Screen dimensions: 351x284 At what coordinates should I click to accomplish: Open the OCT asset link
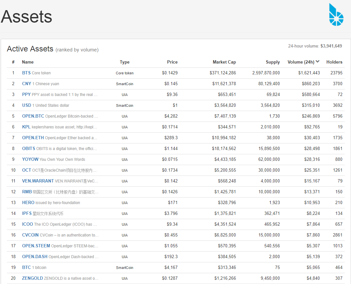click(27, 170)
